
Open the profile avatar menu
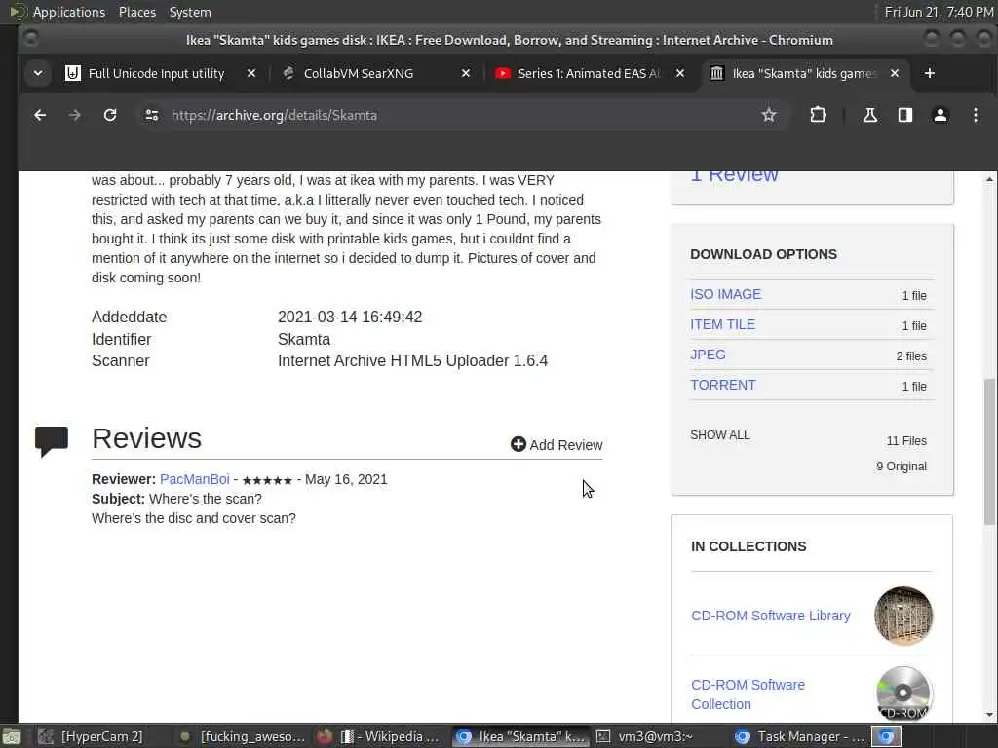(940, 115)
